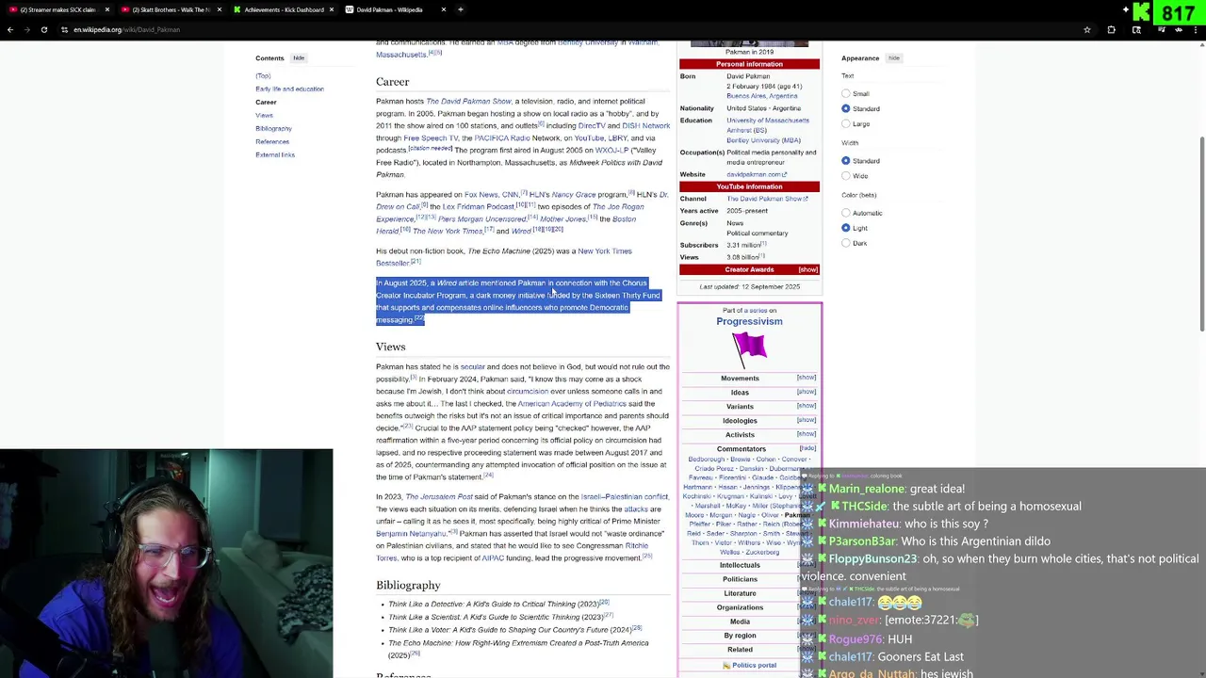Open 'Piers Morgan Uncensored' link
The width and height of the screenshot is (1206, 678).
tap(481, 218)
